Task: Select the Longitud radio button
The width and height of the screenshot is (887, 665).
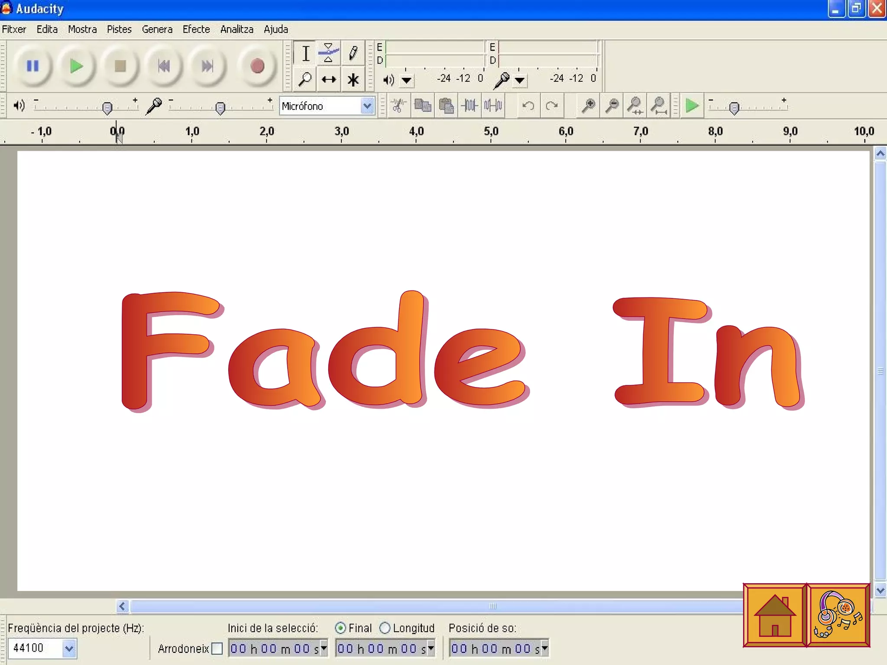Action: click(385, 628)
